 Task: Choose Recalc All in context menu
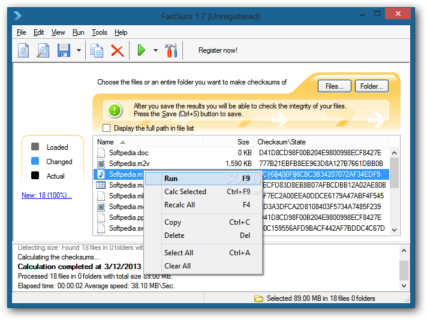click(203, 205)
